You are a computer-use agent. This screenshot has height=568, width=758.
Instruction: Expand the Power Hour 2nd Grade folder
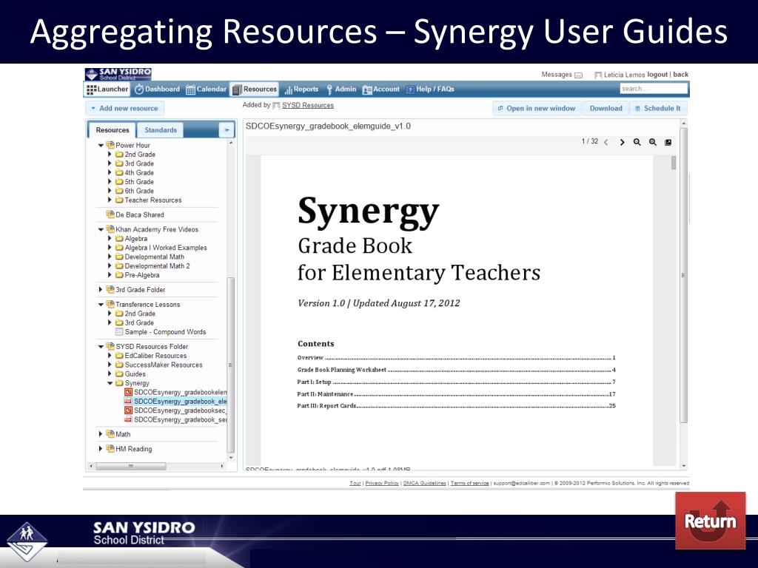[x=110, y=154]
